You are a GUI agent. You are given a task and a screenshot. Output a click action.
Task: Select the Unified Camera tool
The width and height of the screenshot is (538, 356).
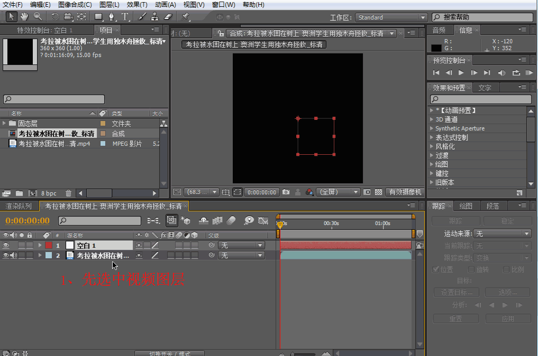point(68,16)
